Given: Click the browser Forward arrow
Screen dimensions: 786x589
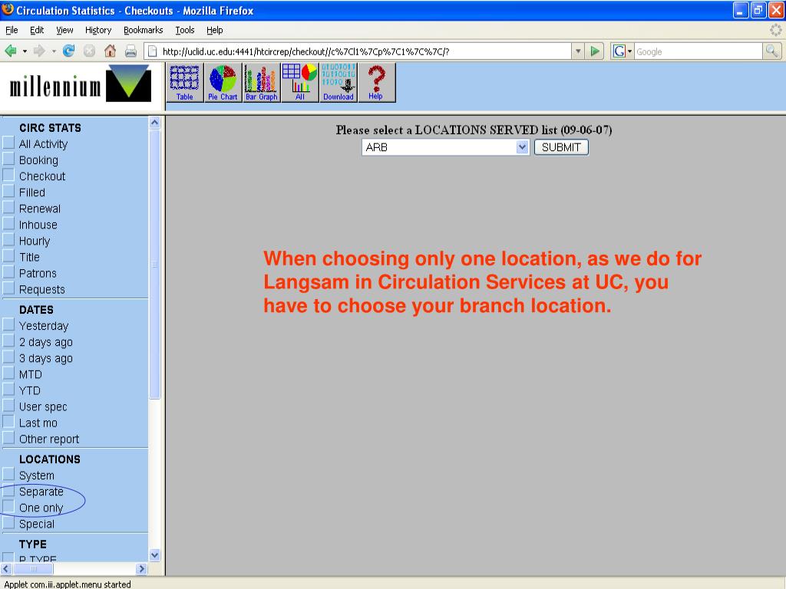Looking at the screenshot, I should click(39, 51).
